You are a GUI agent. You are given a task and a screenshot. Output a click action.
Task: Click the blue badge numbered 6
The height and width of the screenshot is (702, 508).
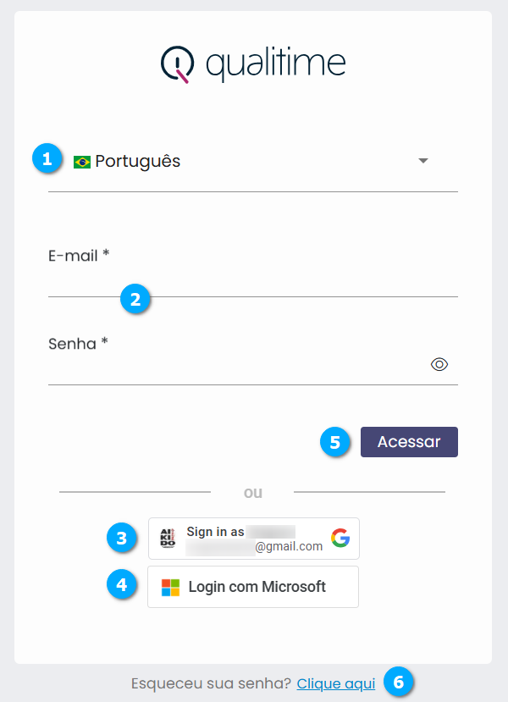tap(398, 683)
